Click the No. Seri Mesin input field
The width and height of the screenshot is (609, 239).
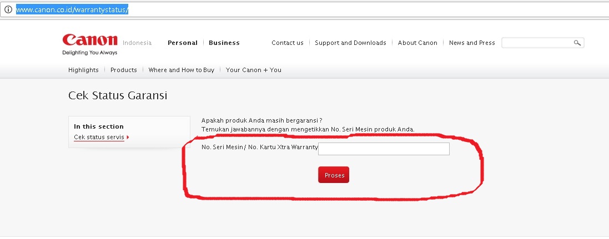tap(384, 149)
